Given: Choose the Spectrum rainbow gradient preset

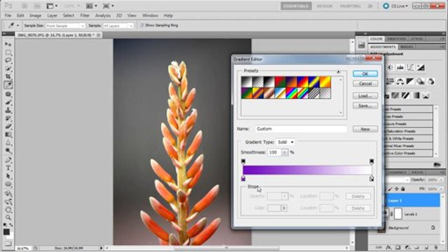Looking at the screenshot, I should pyautogui.click(x=292, y=93).
